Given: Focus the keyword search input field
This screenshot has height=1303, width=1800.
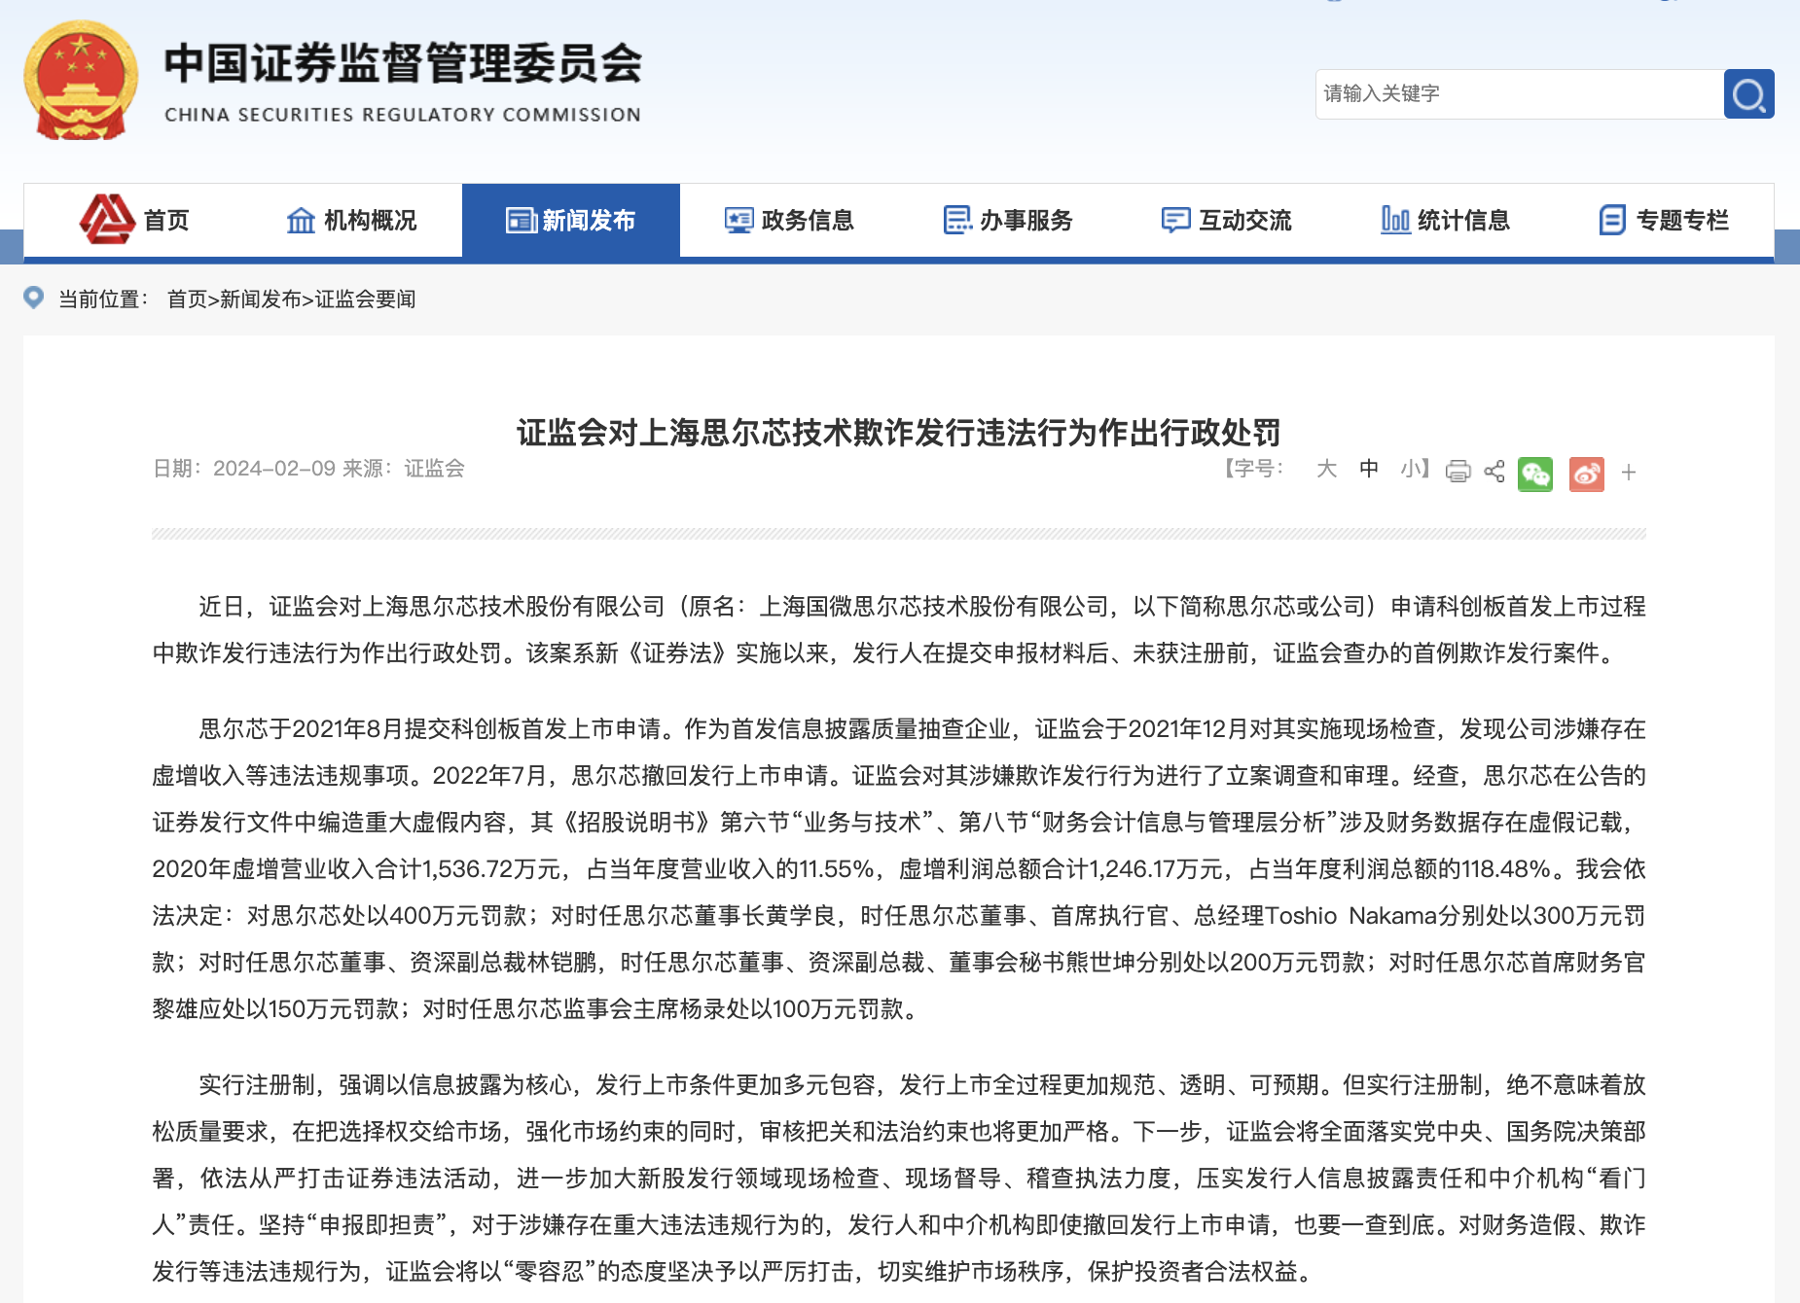Looking at the screenshot, I should click(x=1518, y=94).
